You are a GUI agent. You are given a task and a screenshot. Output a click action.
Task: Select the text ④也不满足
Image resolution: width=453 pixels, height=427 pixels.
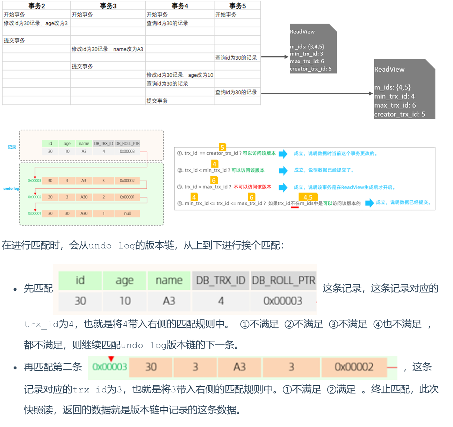pyautogui.click(x=397, y=324)
